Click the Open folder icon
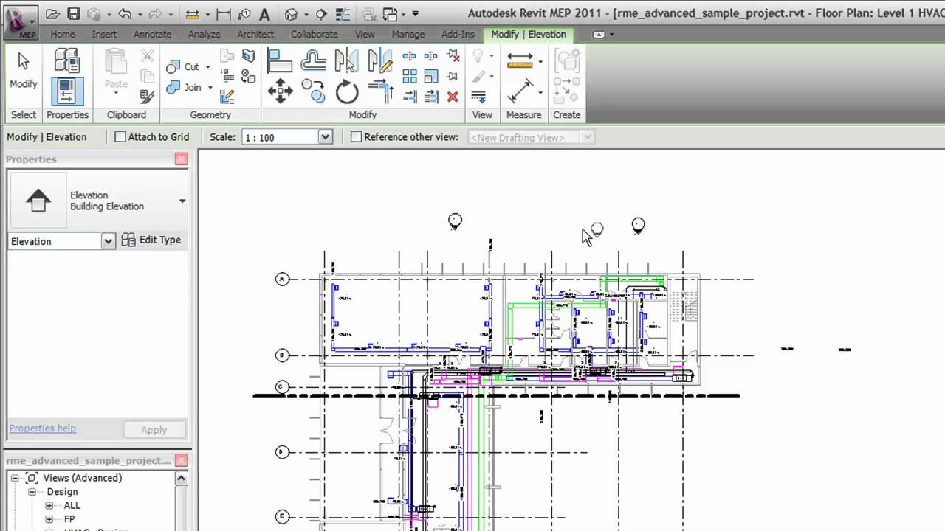 tap(52, 14)
